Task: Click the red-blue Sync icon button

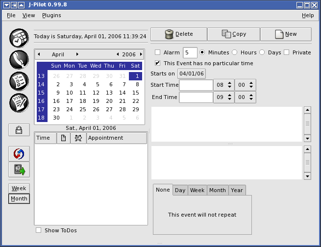Action: click(x=19, y=154)
